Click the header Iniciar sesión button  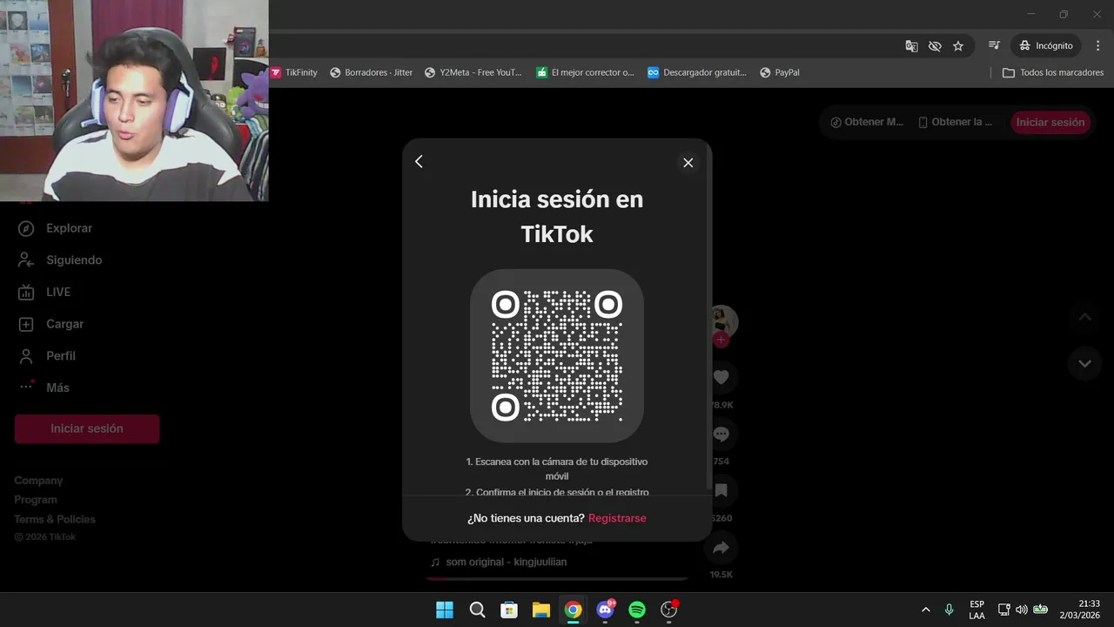coord(1050,122)
